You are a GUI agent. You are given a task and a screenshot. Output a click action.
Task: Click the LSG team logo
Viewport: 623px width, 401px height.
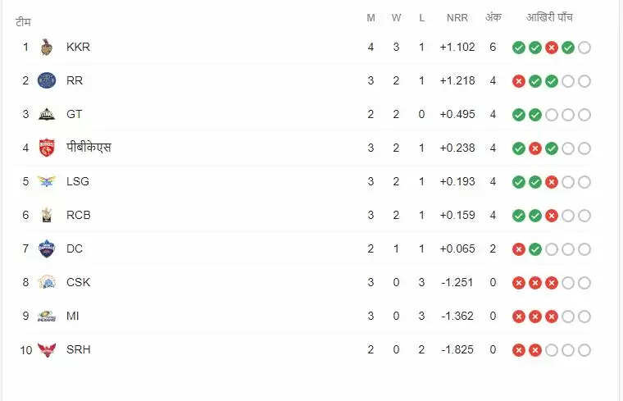tap(47, 181)
